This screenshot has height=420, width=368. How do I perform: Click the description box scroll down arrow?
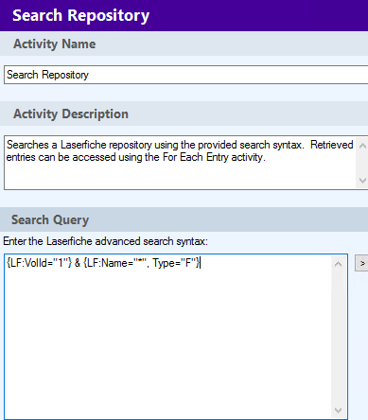pyautogui.click(x=362, y=181)
